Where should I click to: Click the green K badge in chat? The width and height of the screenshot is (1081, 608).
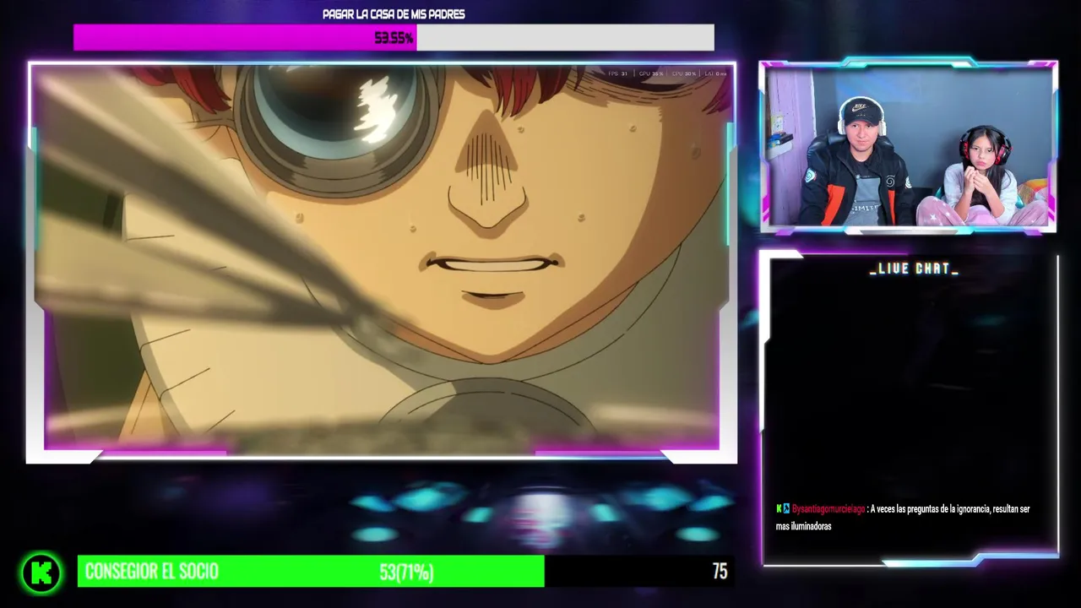coord(779,509)
